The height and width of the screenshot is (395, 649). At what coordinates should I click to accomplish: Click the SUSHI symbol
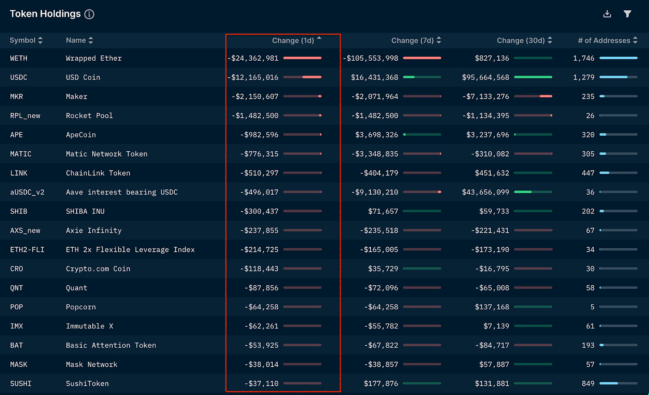click(x=21, y=384)
